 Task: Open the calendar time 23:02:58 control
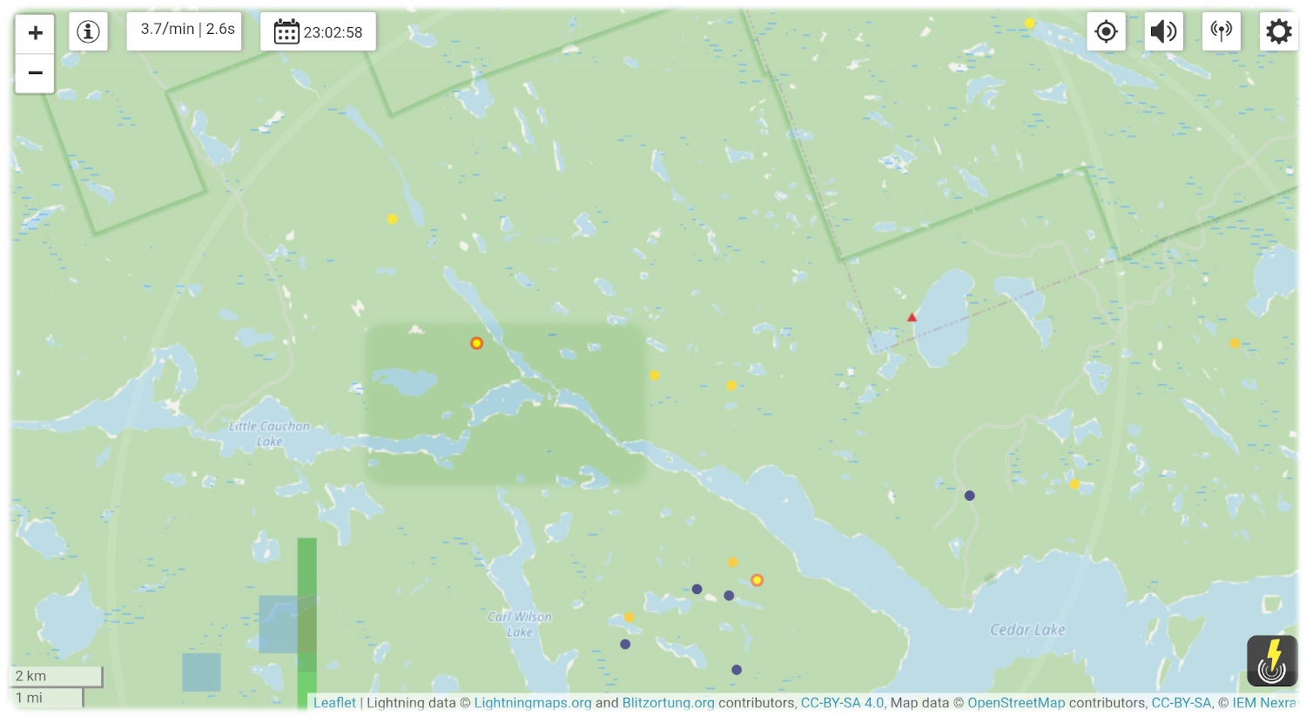click(x=318, y=32)
